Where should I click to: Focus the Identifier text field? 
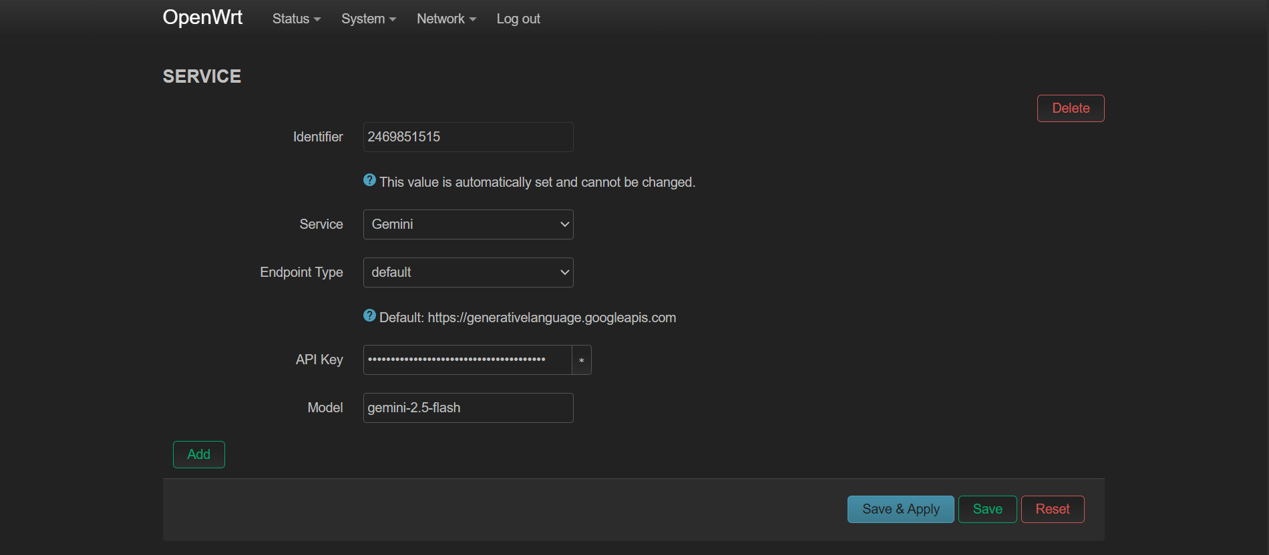pos(468,137)
